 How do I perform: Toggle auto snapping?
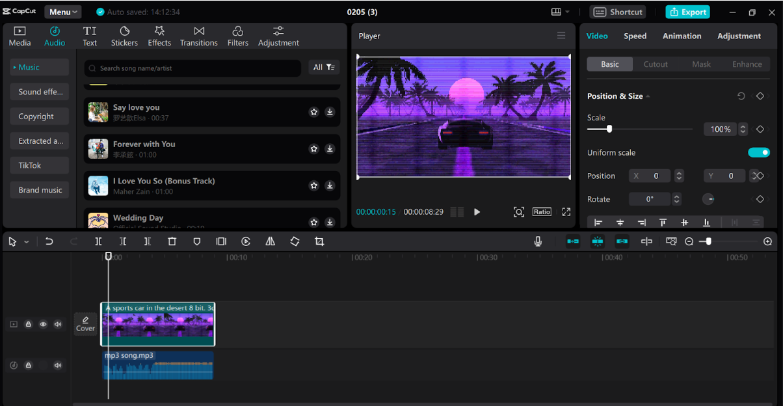pyautogui.click(x=598, y=241)
